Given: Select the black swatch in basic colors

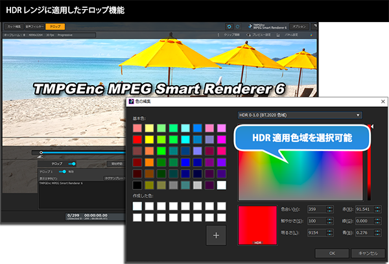Looking at the screenshot, I should click(x=137, y=185).
